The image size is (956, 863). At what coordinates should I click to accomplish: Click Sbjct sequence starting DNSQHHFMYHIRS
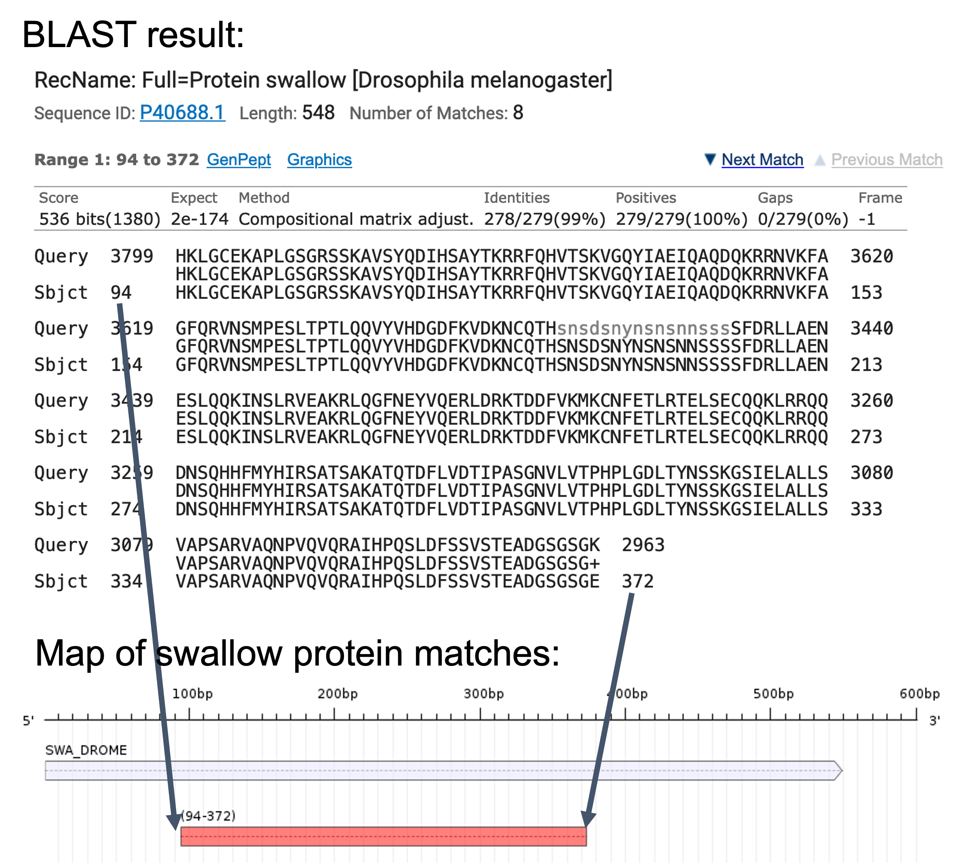coord(502,509)
